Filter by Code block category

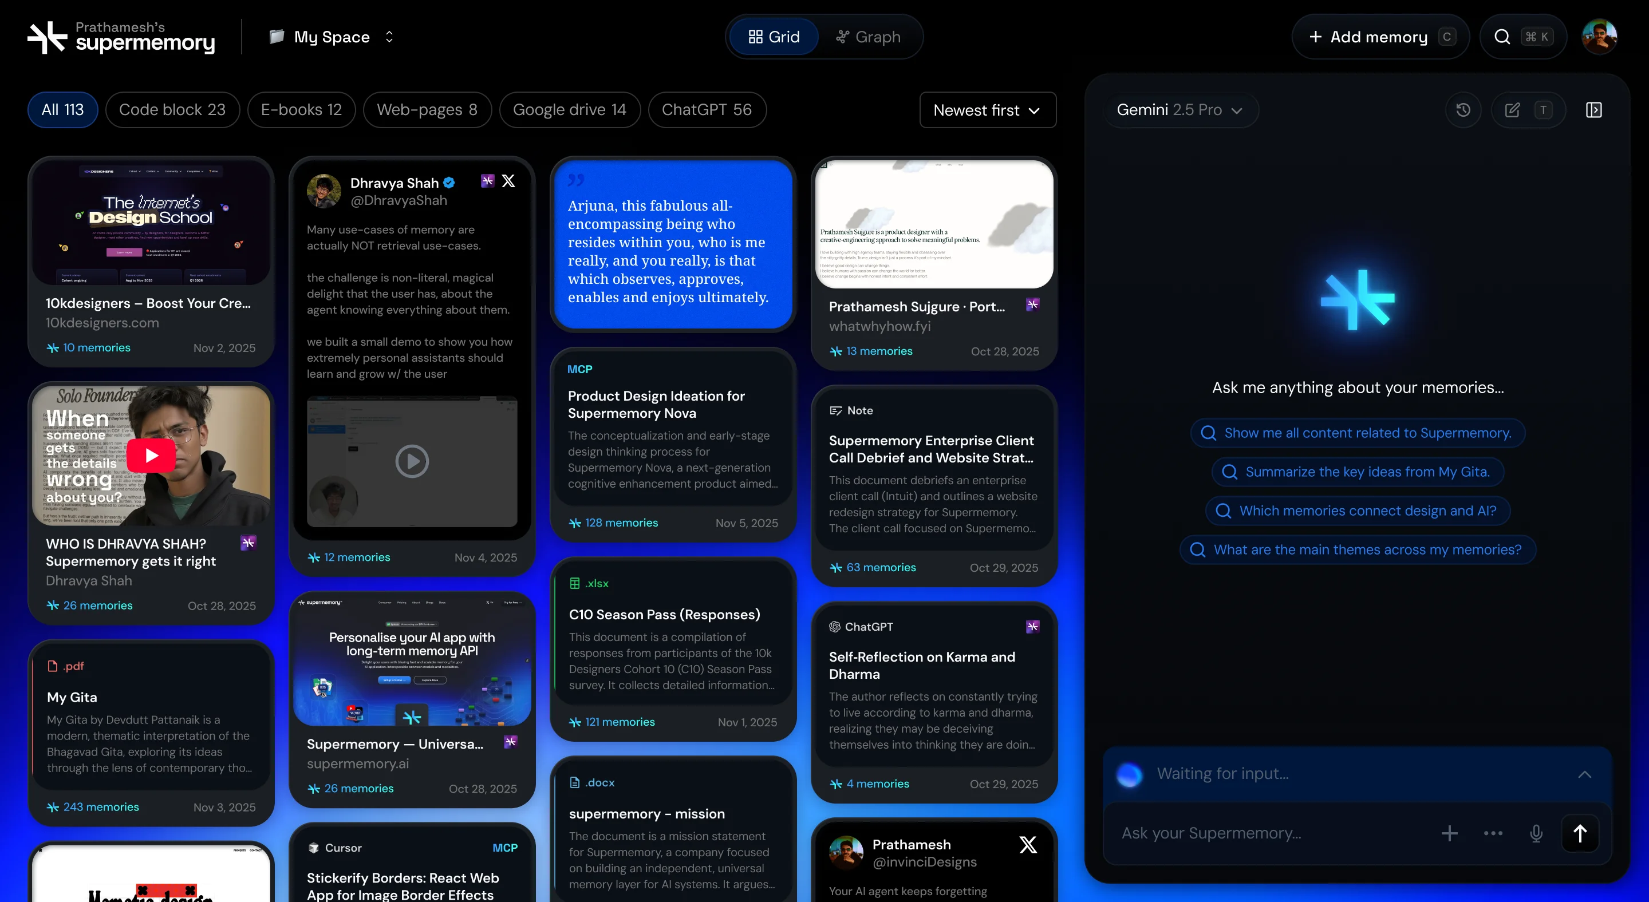coord(172,110)
